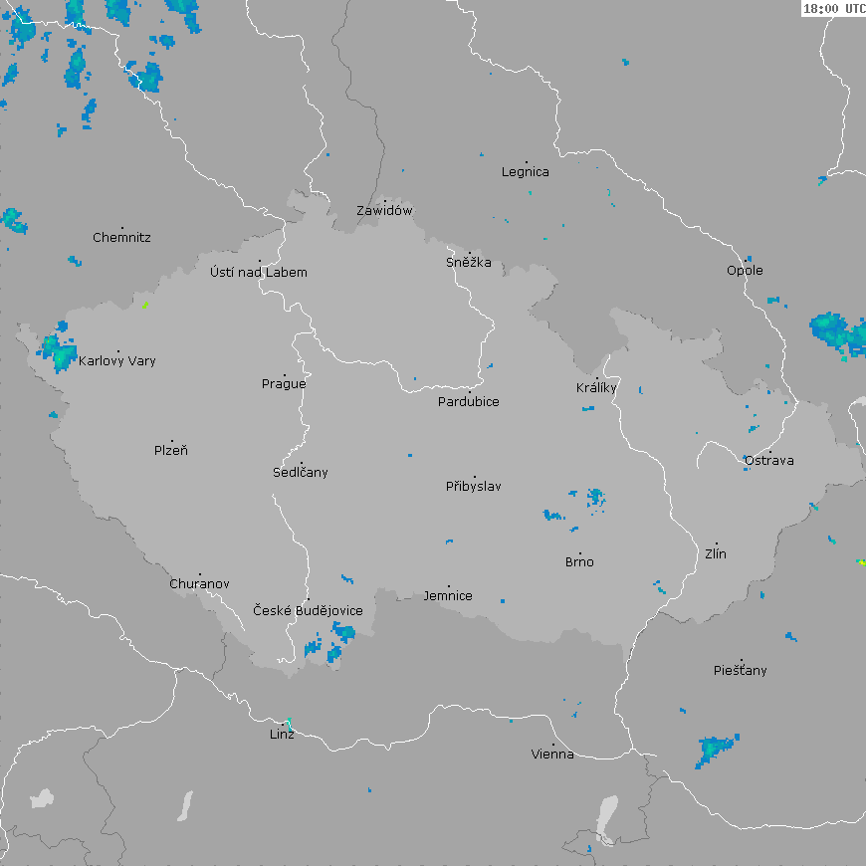Select the Přibyslav location label
Image resolution: width=866 pixels, height=866 pixels.
pyautogui.click(x=474, y=487)
